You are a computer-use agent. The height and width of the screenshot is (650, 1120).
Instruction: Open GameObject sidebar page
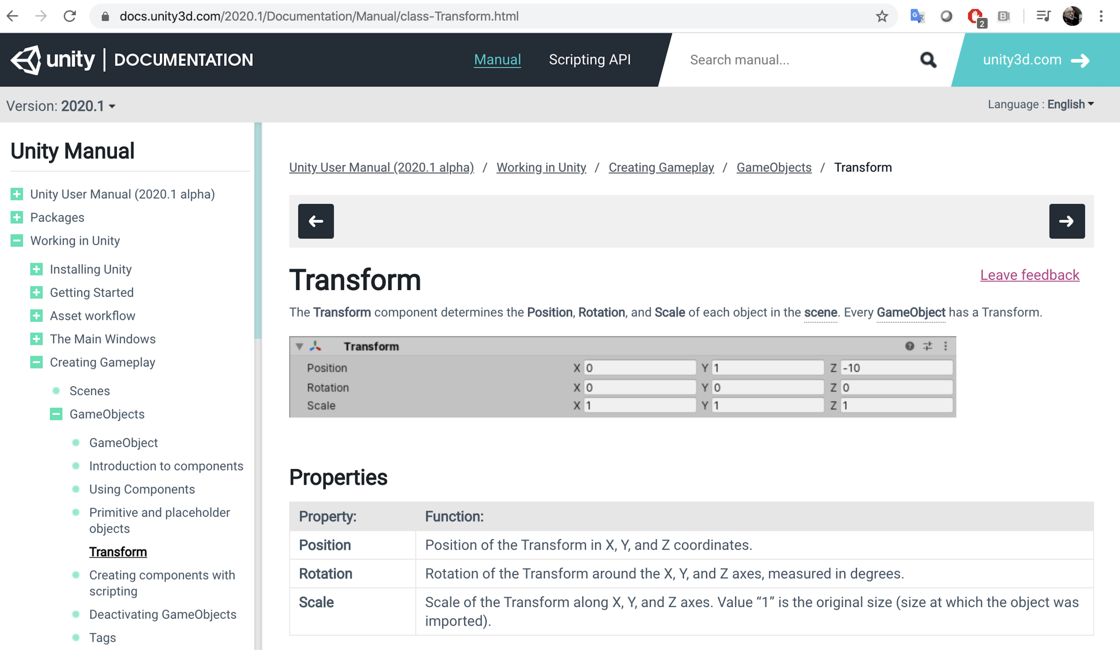tap(124, 443)
